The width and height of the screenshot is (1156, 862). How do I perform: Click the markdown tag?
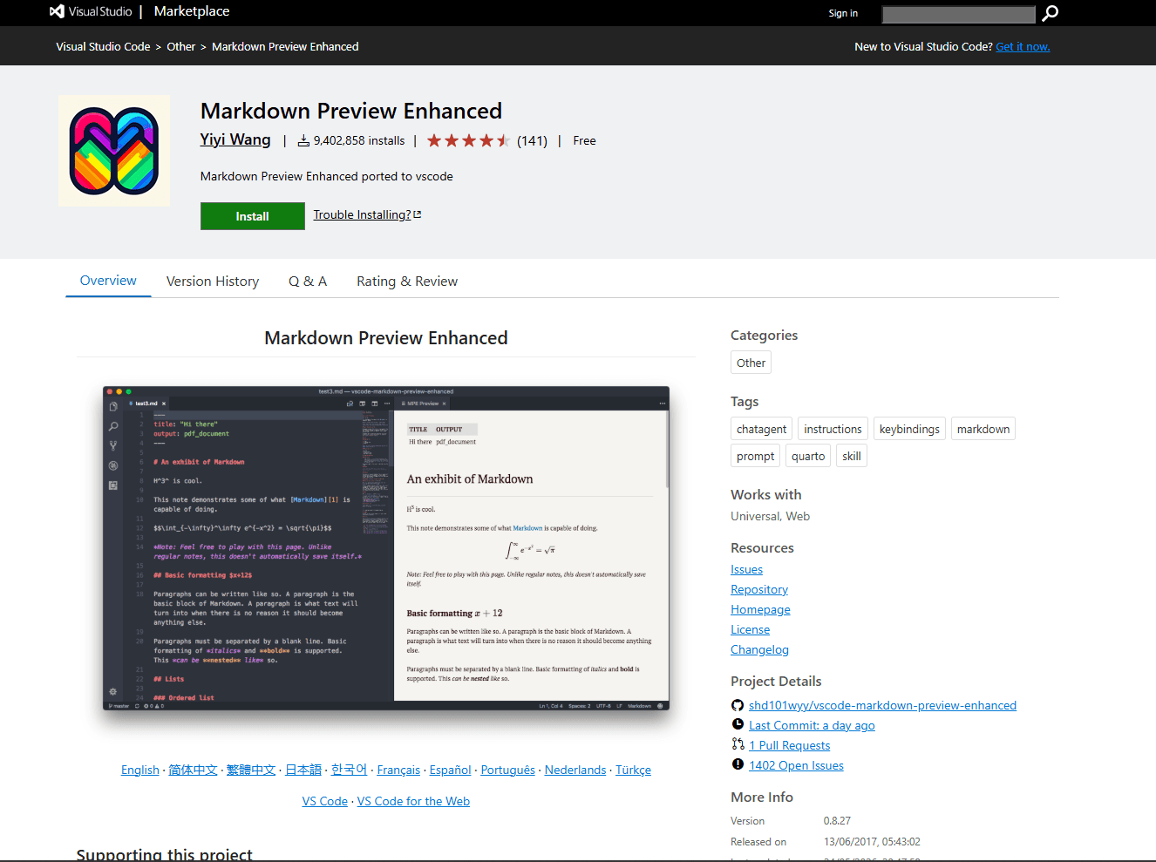click(983, 429)
